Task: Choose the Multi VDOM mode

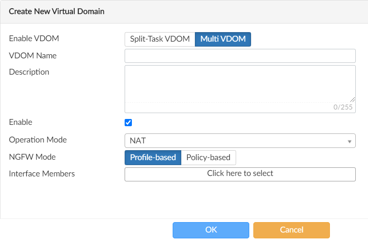Action: tap(223, 39)
